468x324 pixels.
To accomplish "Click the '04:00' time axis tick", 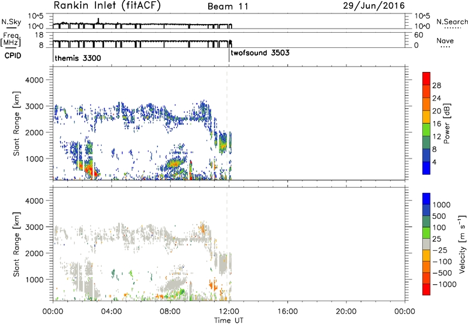I will point(112,312).
